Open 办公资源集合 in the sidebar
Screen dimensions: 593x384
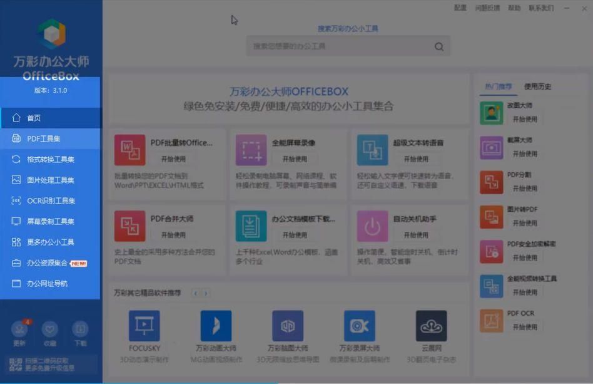[51, 263]
